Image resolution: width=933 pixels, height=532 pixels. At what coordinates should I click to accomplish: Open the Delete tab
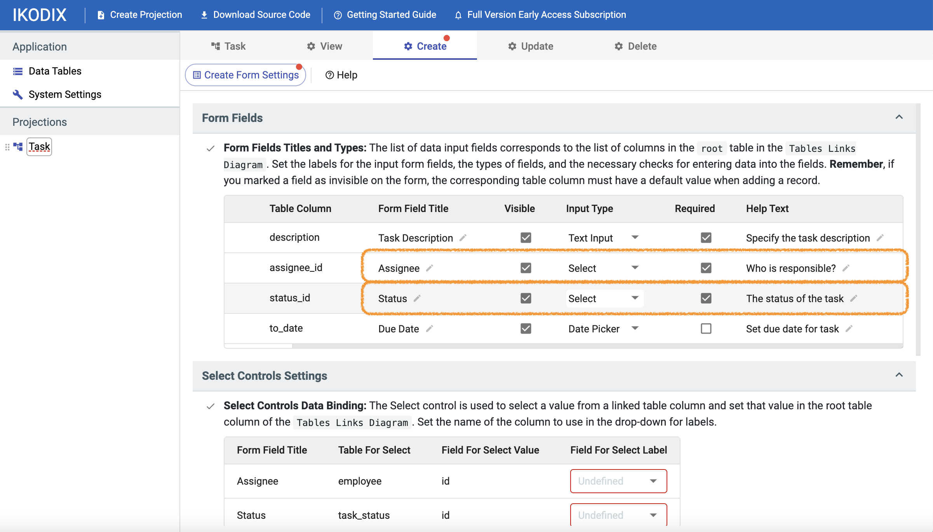(635, 46)
